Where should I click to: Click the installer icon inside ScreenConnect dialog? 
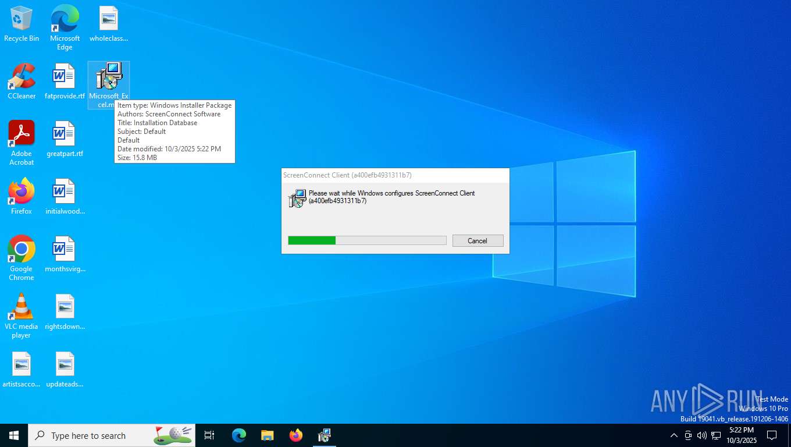point(297,198)
